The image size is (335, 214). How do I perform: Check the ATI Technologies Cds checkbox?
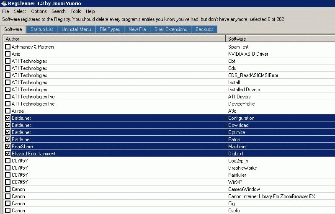(x=8, y=68)
